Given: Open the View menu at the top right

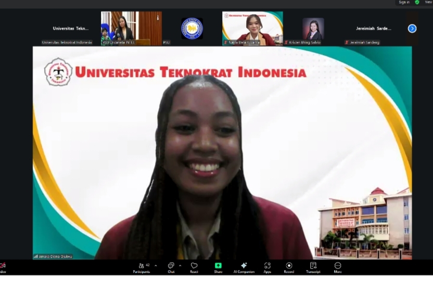Looking at the screenshot, I should coord(428,2).
